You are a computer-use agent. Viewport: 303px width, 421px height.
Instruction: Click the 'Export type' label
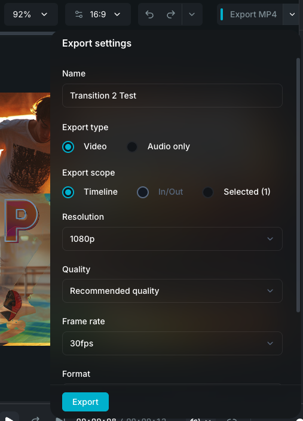tap(85, 127)
